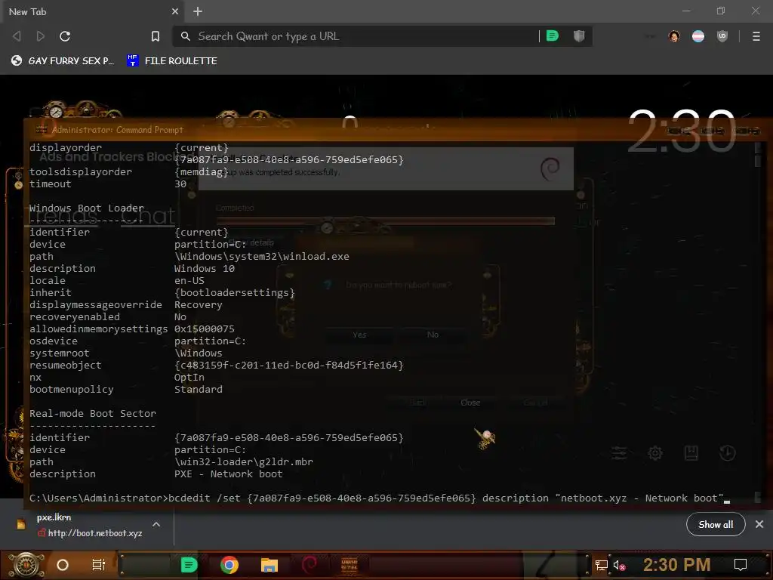Switch to the green Dissenter browser taskbar icon
Viewport: 773px width, 580px height.
tap(189, 565)
